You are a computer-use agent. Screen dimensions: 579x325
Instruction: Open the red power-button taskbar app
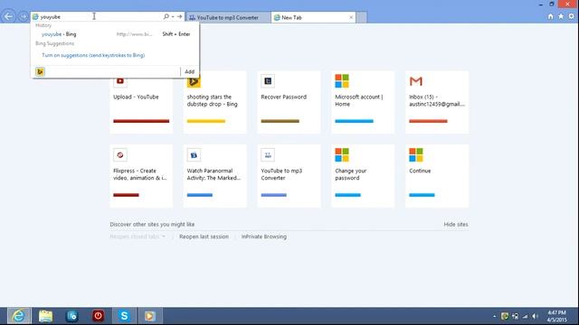[98, 316]
